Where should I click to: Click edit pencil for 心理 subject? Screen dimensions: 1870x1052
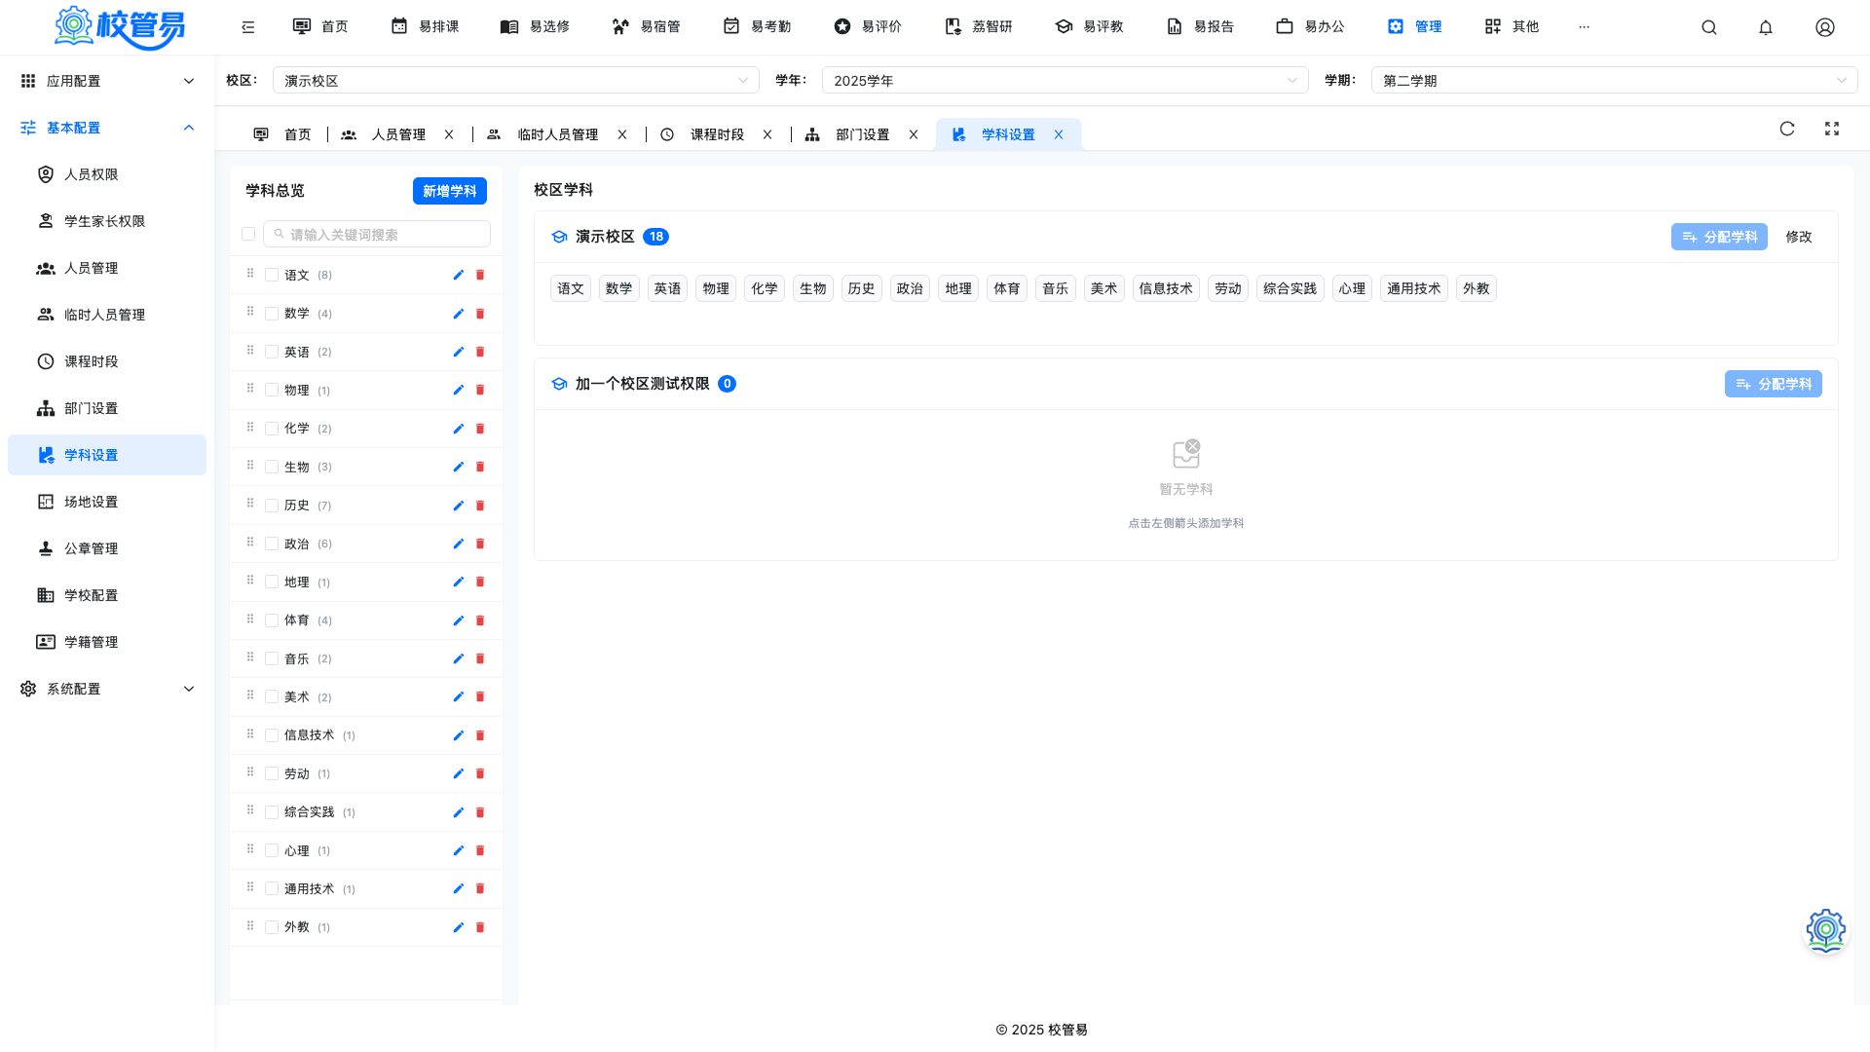coord(458,850)
